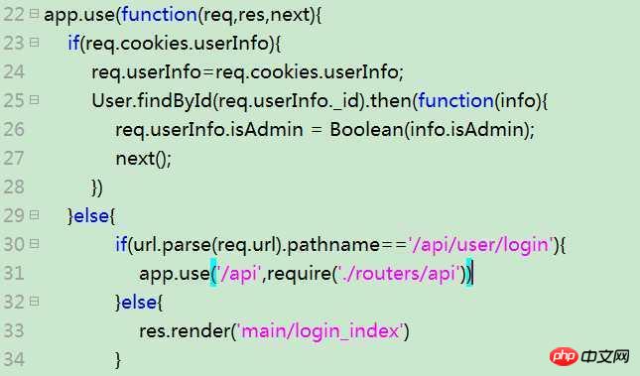The image size is (640, 376).
Task: Click the highlighted opening parenthesis on line 31
Action: (x=214, y=273)
